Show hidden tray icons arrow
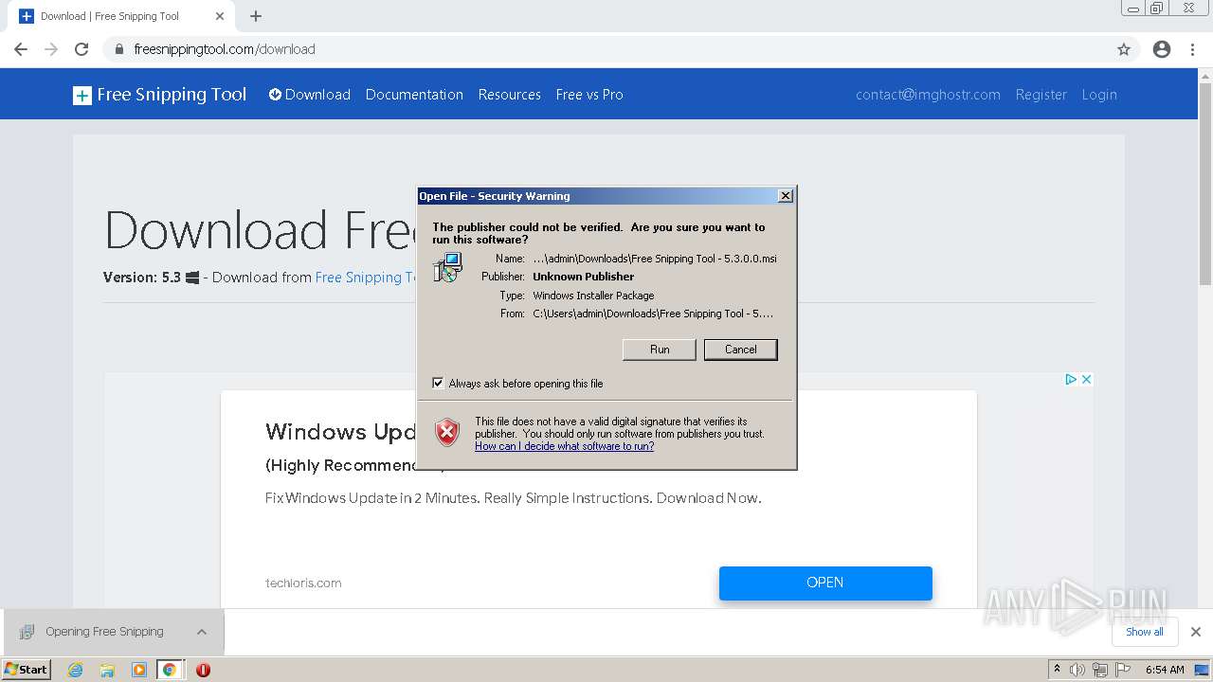 tap(1057, 669)
